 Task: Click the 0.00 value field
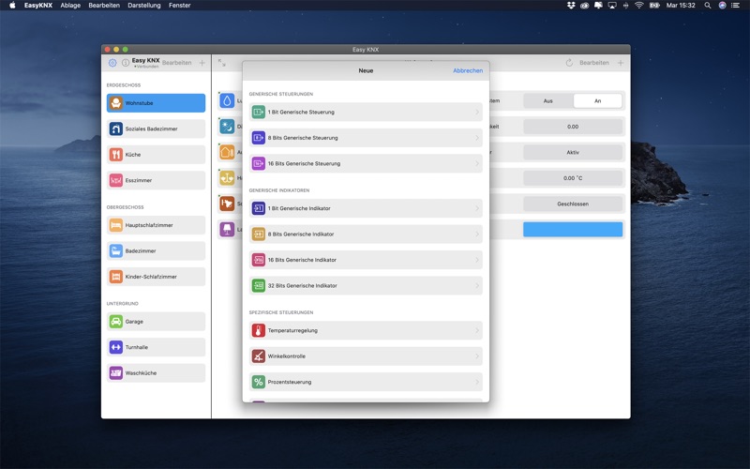pyautogui.click(x=573, y=127)
